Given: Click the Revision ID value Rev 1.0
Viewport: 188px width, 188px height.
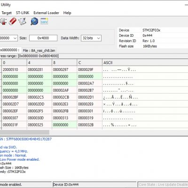Looking at the screenshot, I should point(149,41).
